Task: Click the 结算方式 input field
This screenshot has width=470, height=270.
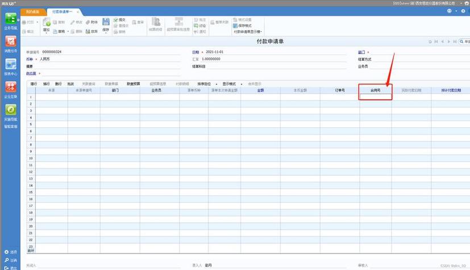Action: point(422,59)
